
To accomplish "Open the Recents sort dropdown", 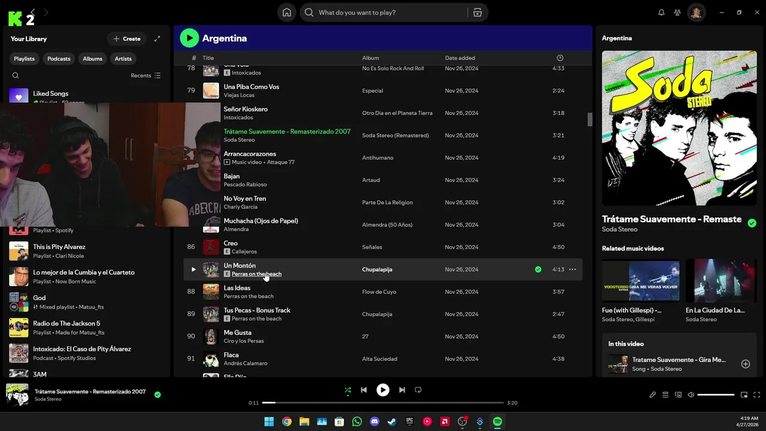I will pyautogui.click(x=146, y=75).
